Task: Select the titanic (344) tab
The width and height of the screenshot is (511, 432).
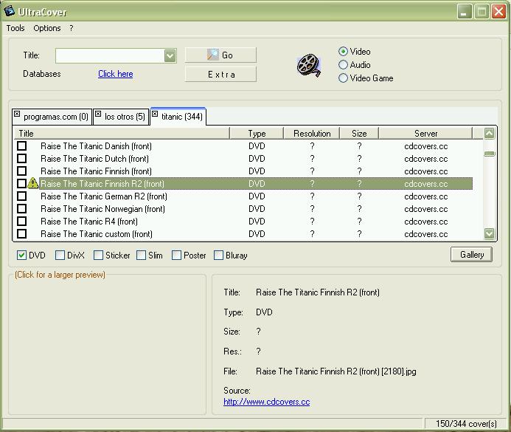Action: click(x=178, y=116)
